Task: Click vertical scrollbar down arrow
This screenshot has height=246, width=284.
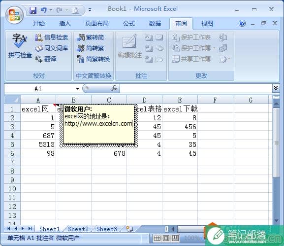Action: pyautogui.click(x=276, y=220)
